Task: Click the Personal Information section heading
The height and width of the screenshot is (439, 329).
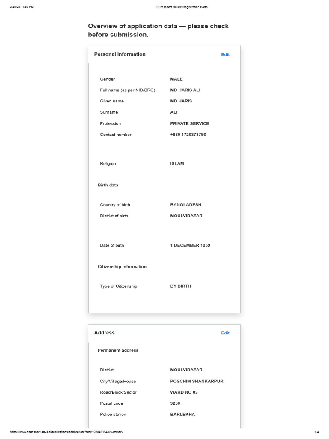Action: coord(120,54)
